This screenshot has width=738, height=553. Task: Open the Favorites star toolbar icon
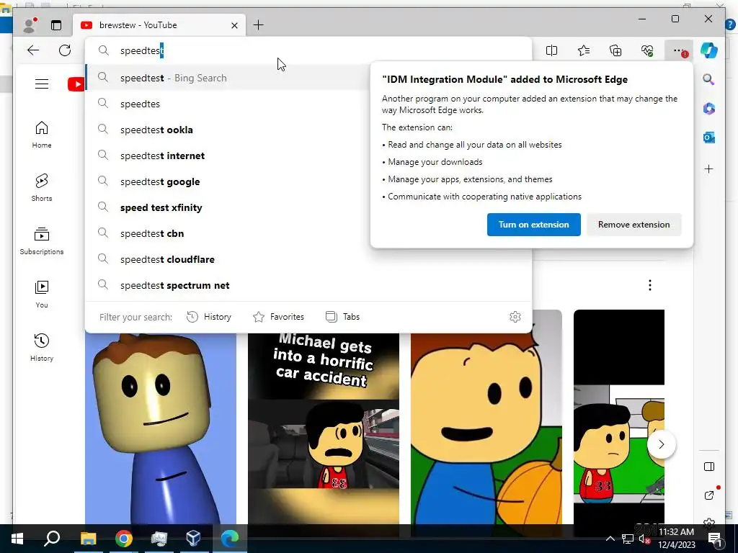[x=584, y=50]
